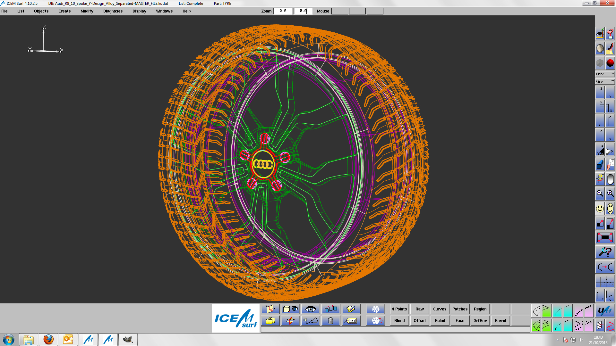Open the Modify menu
The height and width of the screenshot is (346, 616).
(x=87, y=11)
